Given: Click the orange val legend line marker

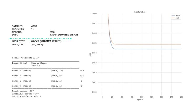Looking at the screenshot, I should click(173, 18).
